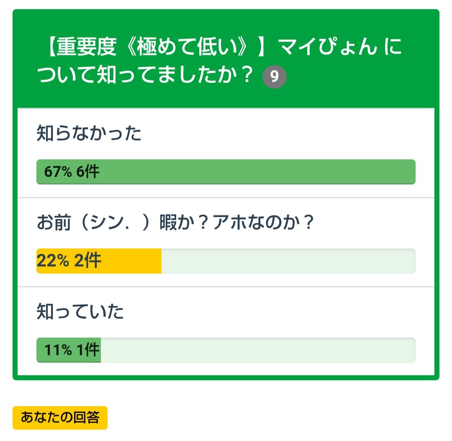
Task: Click the アホなのか？ part of the second option
Action: [x=264, y=223]
